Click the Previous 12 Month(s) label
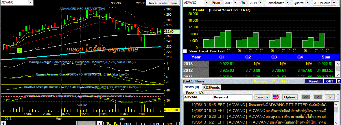Viewport: 341px width, 125px height. click(271, 81)
